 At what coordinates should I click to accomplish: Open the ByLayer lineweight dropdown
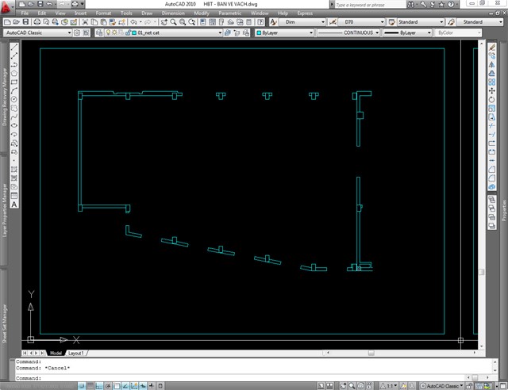407,32
